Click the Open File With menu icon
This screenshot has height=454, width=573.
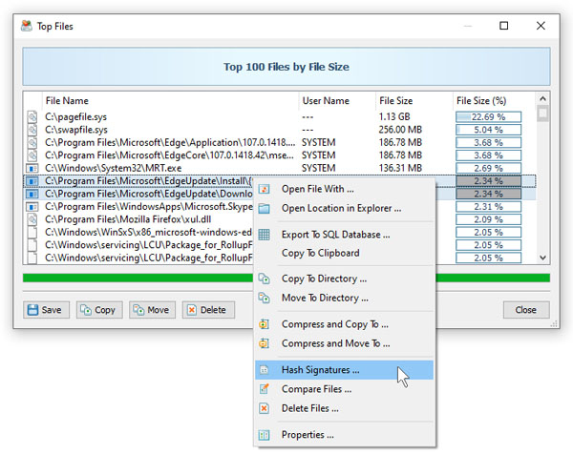(x=264, y=189)
